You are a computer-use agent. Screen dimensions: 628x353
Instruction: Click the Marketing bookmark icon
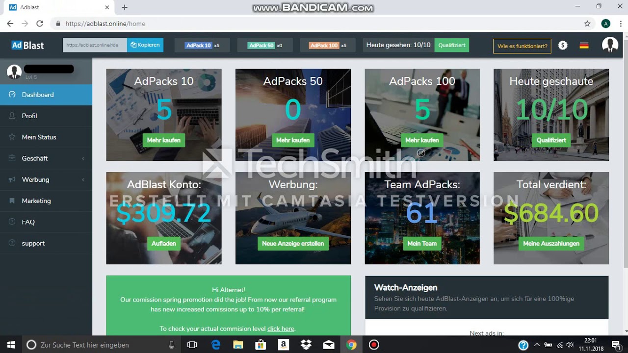pos(12,201)
